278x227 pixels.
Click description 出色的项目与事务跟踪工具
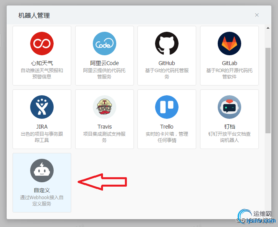click(x=42, y=137)
